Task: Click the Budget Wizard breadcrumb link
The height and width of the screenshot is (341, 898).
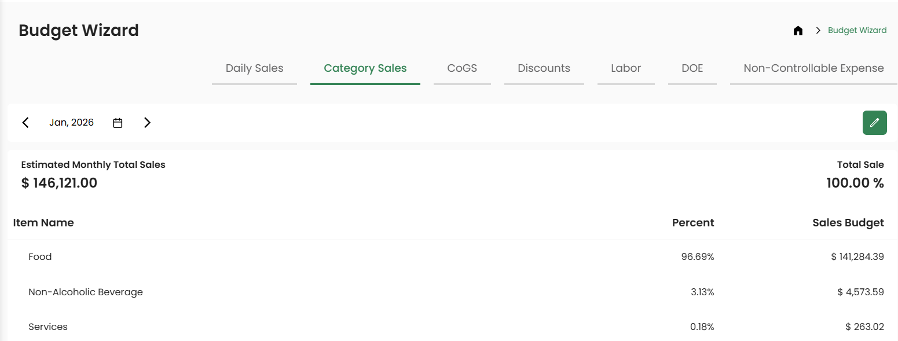Action: point(857,31)
